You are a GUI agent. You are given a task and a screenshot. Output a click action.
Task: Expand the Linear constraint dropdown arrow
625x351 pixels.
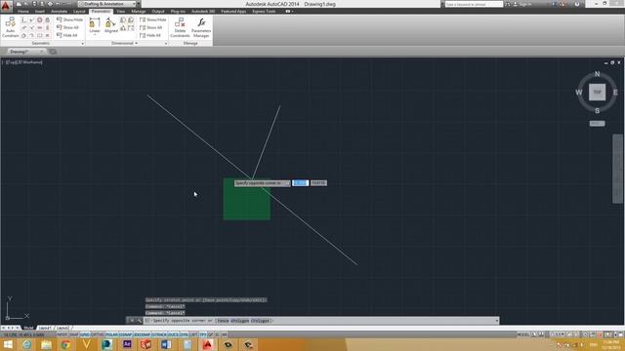(x=95, y=35)
